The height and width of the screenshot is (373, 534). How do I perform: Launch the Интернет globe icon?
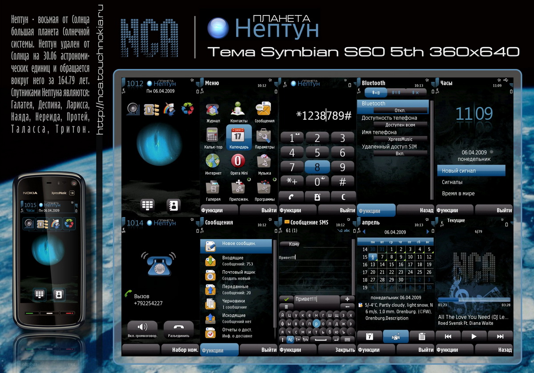coord(213,161)
